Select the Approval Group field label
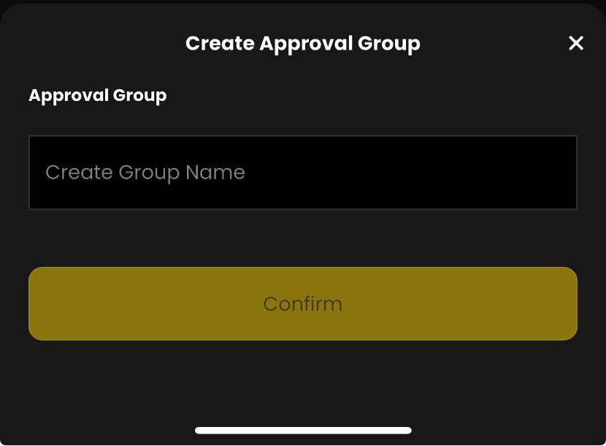 coord(97,96)
